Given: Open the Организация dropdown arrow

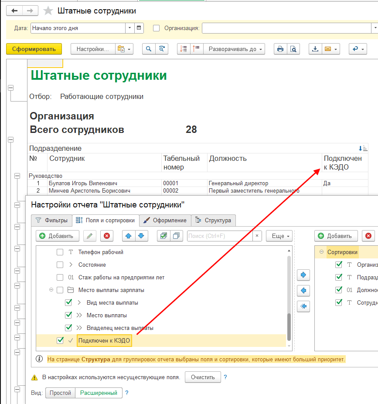Looking at the screenshot, I should (x=375, y=28).
